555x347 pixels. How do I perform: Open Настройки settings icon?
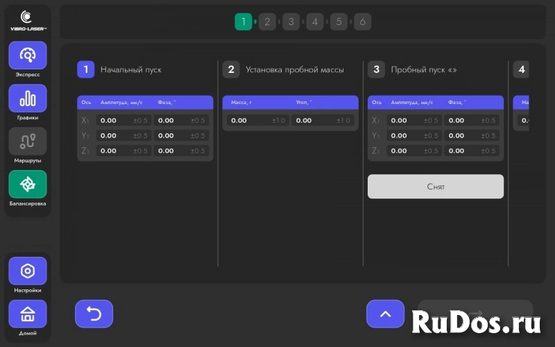[x=28, y=271]
